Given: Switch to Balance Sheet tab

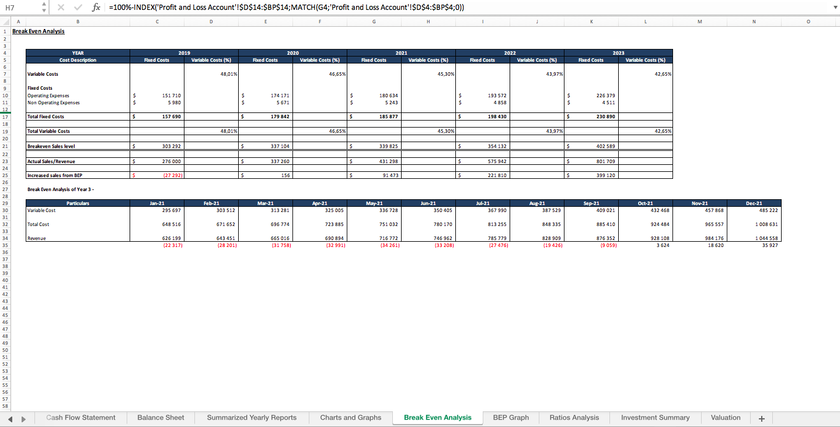Looking at the screenshot, I should [161, 418].
